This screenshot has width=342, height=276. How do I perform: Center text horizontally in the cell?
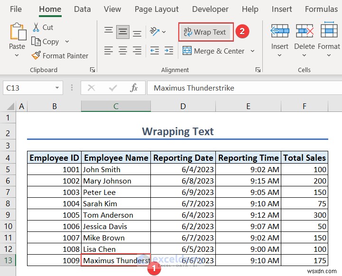122,51
